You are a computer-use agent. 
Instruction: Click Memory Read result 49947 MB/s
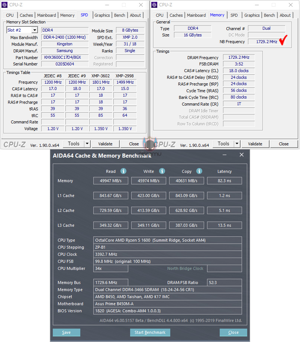tap(111, 181)
